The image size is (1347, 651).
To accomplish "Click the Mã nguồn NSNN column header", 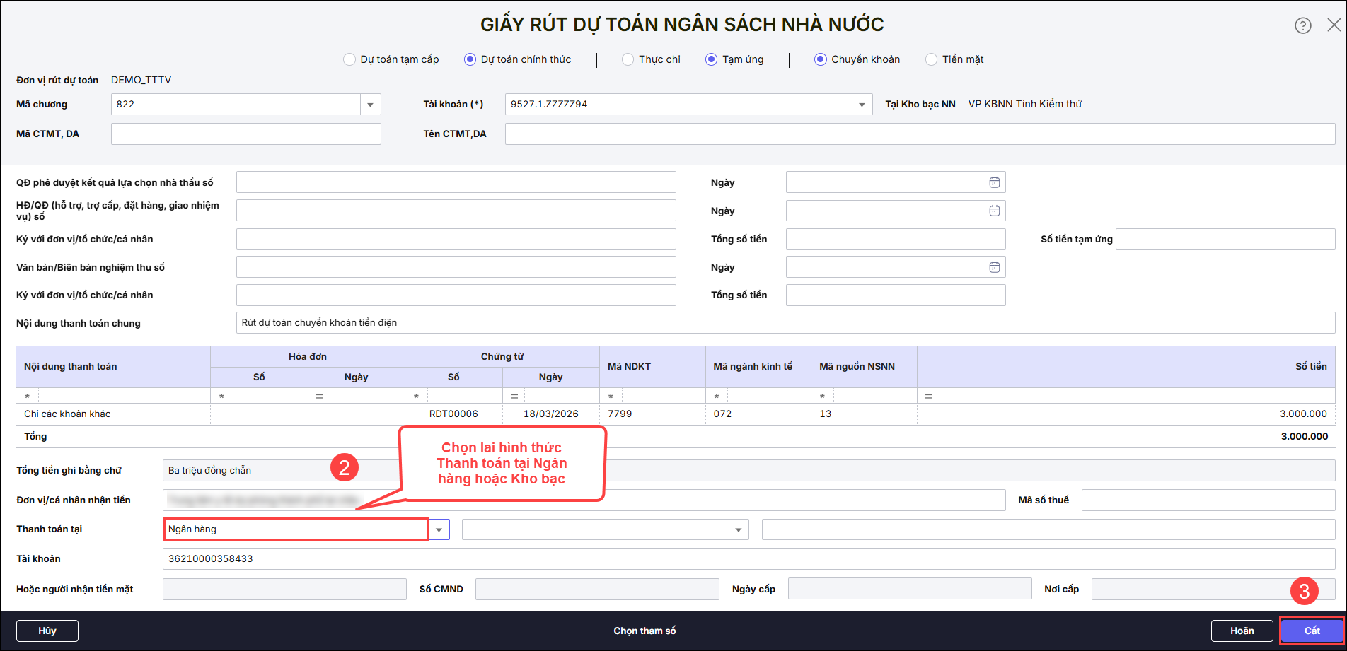I will coord(864,367).
